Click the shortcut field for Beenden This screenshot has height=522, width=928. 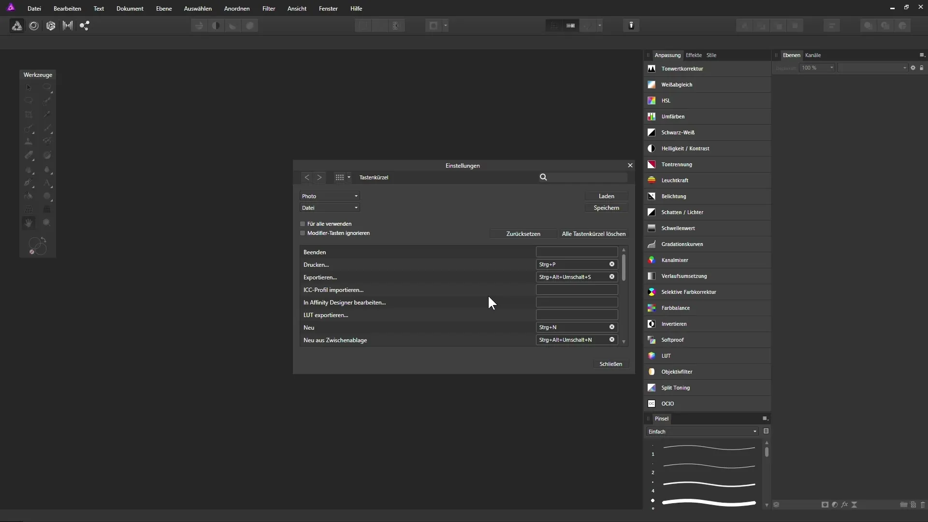[x=577, y=252]
